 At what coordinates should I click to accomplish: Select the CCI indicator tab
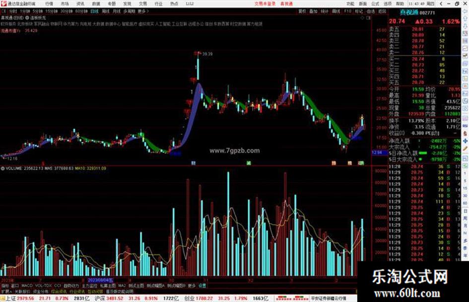click(58, 286)
